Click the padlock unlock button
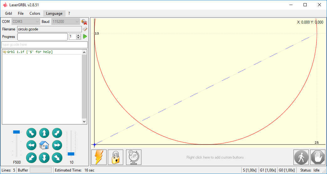 pos(116,157)
